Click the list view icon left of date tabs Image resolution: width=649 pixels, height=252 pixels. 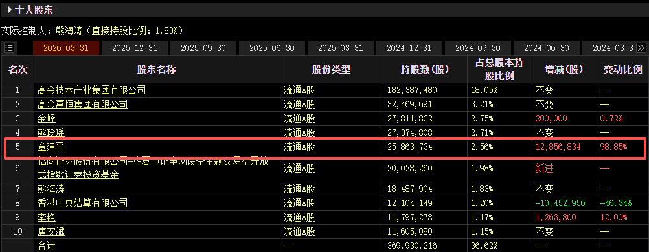tap(8, 48)
